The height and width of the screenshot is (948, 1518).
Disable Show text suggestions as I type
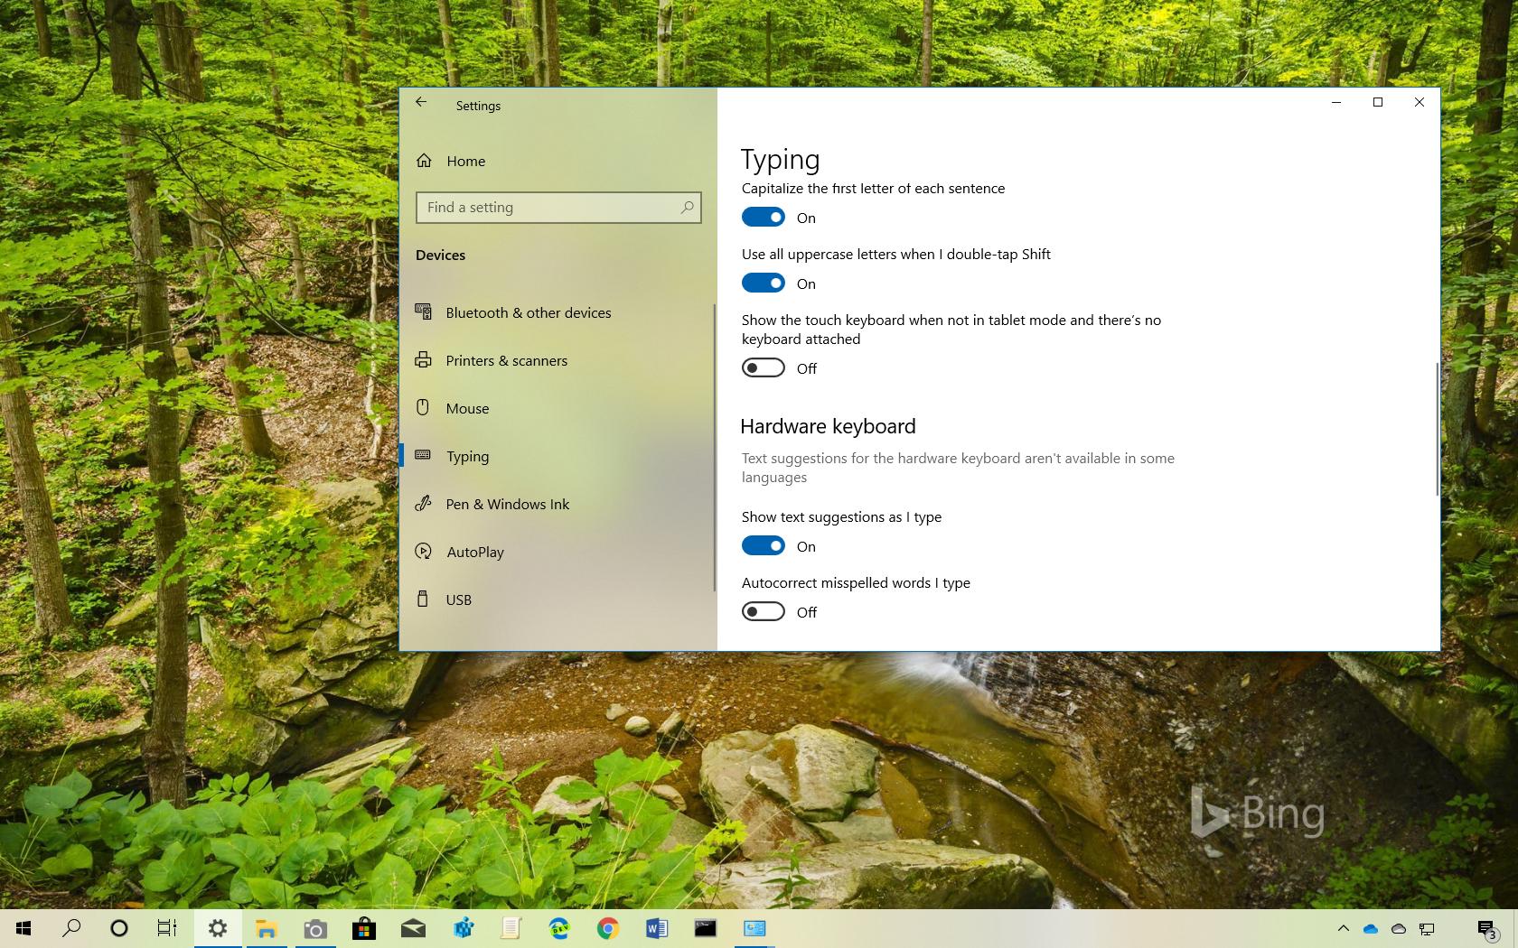(x=763, y=545)
